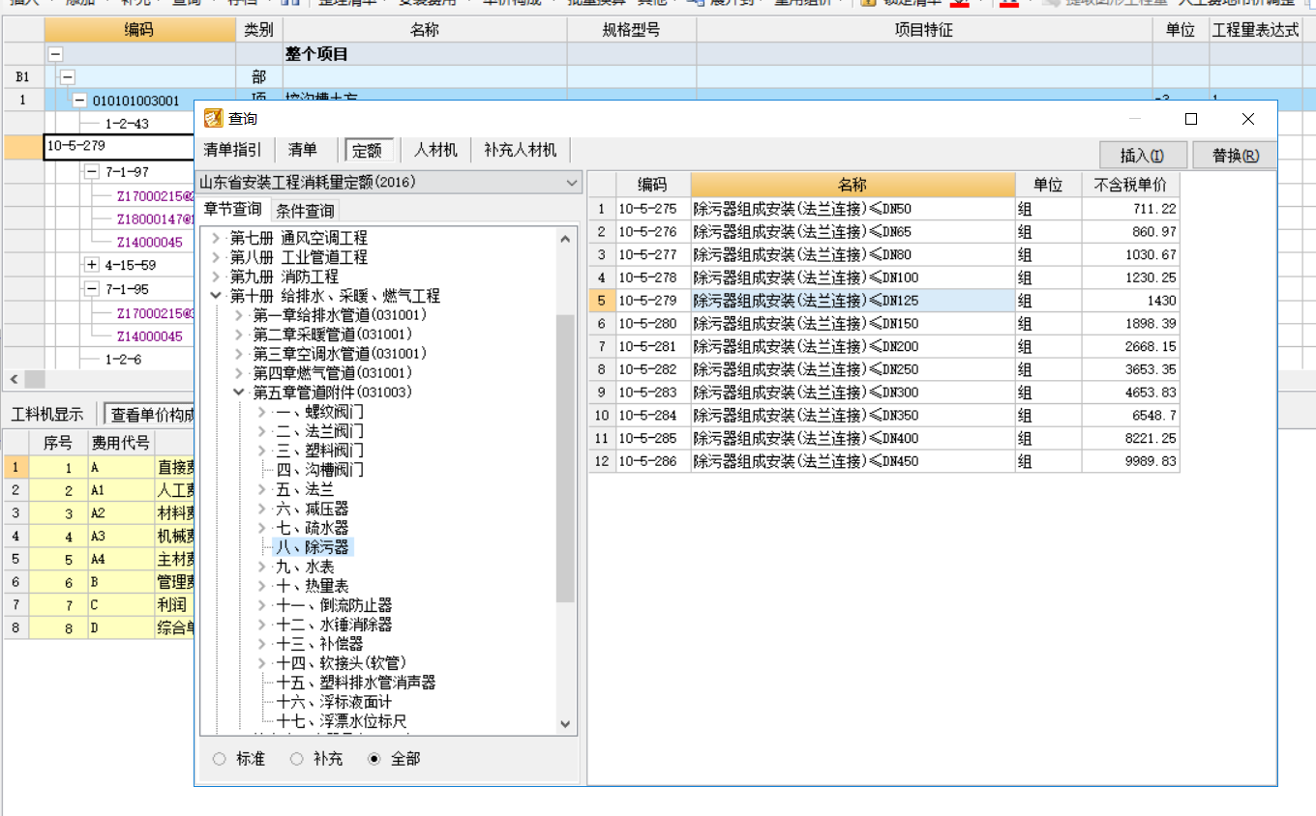
Task: Click the 1-2-6 row in main window
Action: tap(123, 360)
